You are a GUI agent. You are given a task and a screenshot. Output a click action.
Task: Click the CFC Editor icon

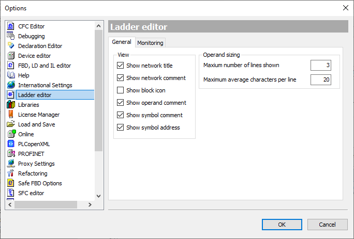tap(11, 26)
